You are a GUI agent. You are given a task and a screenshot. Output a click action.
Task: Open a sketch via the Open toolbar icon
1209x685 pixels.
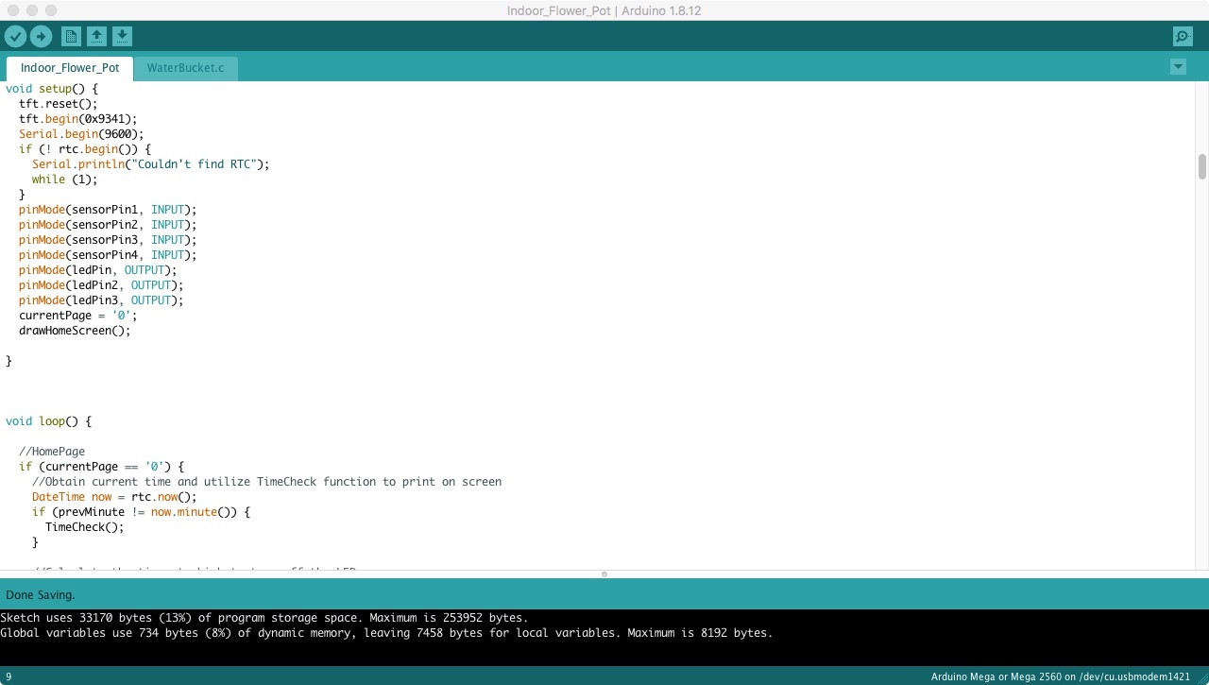tap(95, 36)
